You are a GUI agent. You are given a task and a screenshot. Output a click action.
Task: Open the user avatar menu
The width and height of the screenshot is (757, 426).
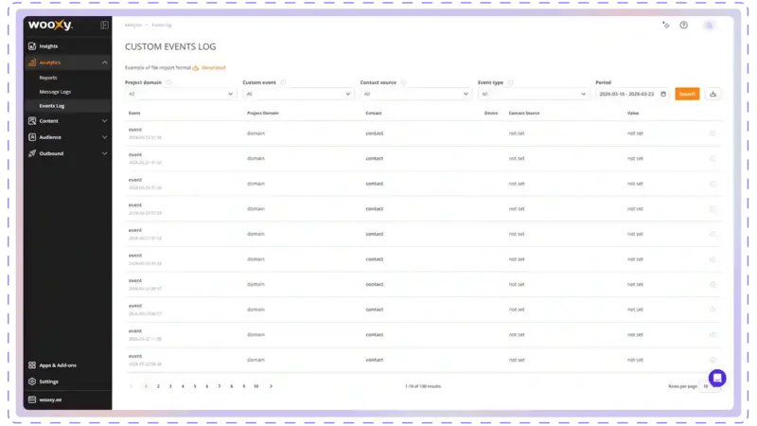709,26
